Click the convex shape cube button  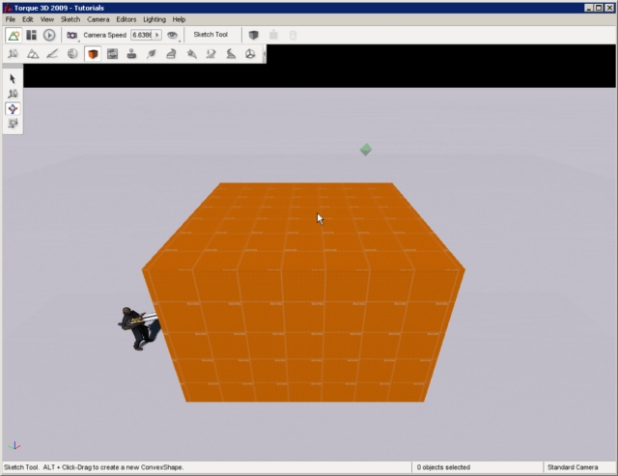253,35
